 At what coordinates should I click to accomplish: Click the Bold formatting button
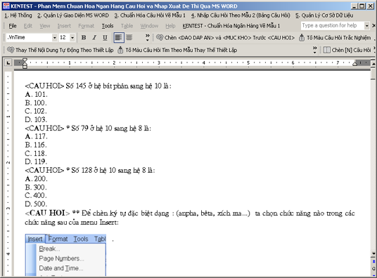tap(84, 37)
